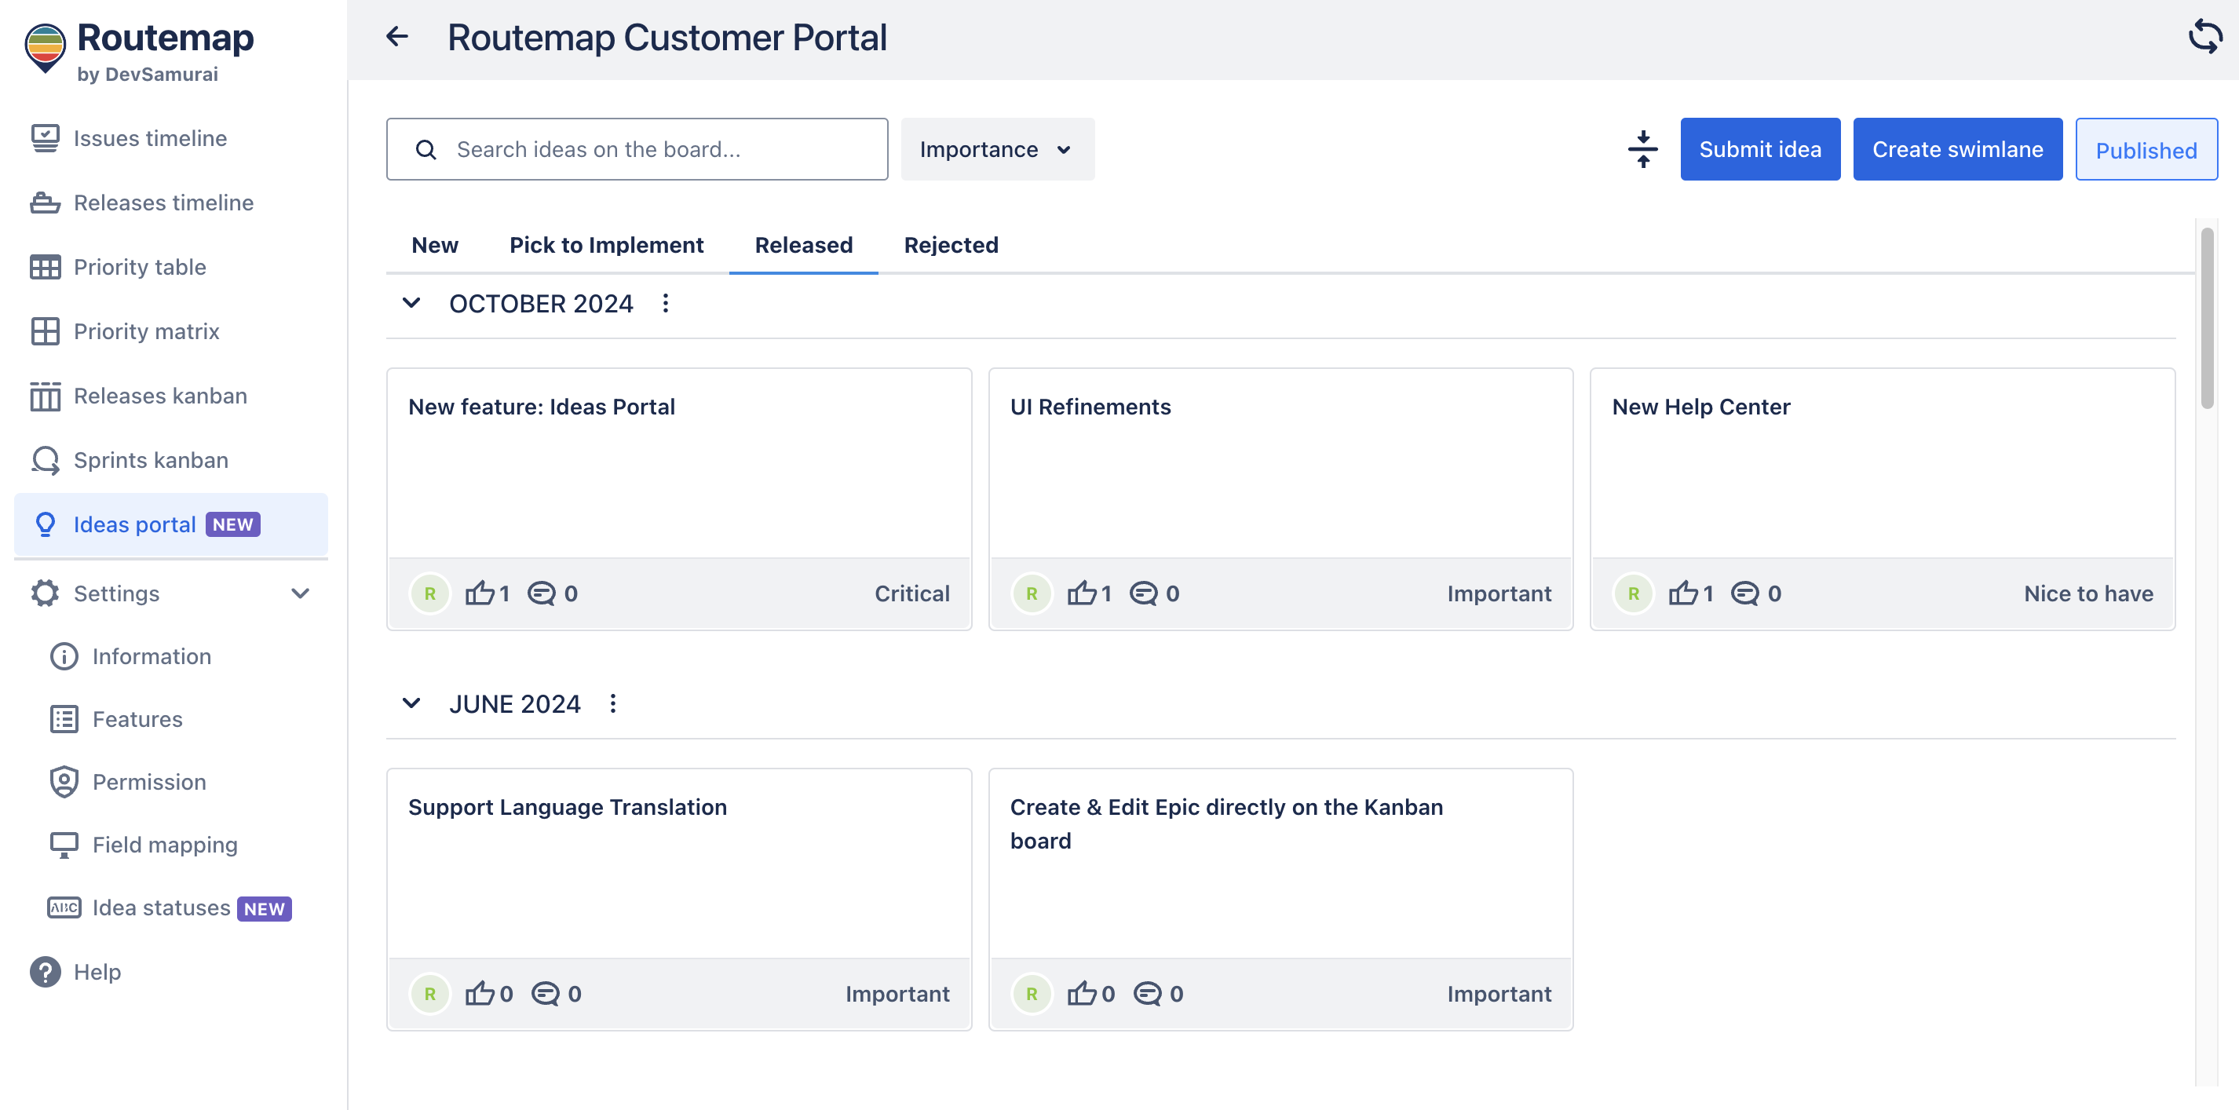The width and height of the screenshot is (2239, 1110).
Task: Open Priority matrix from the sidebar
Action: coord(146,331)
